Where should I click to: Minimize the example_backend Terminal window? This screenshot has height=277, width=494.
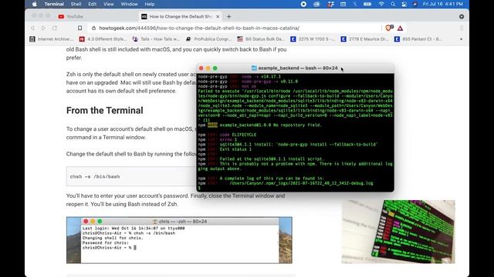tap(208, 68)
